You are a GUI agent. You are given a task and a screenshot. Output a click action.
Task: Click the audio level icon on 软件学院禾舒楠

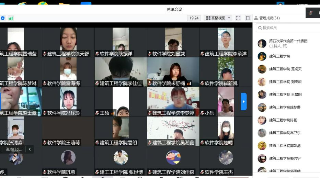pos(189,84)
